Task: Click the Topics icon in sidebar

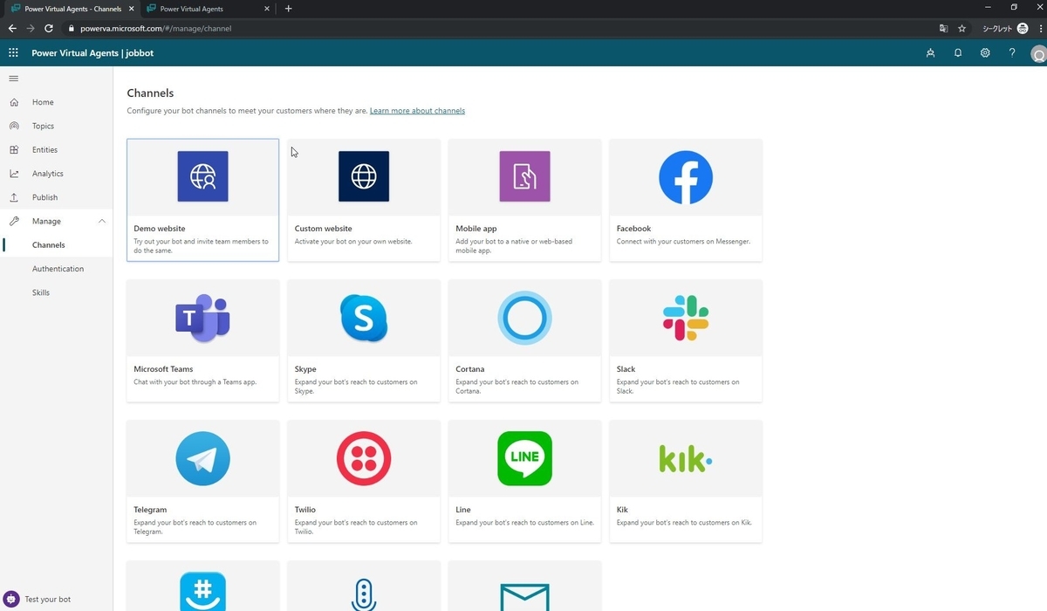Action: click(x=14, y=126)
